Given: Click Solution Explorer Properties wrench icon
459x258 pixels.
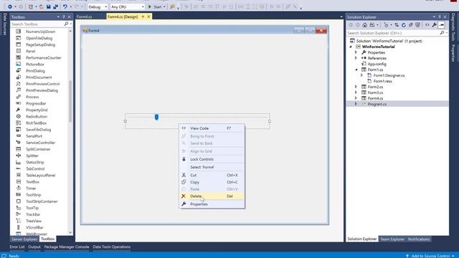Looking at the screenshot, I should pos(435,25).
